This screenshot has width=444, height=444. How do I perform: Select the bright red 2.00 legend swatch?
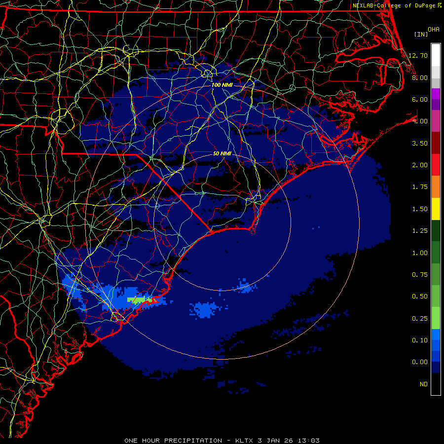pos(436,165)
